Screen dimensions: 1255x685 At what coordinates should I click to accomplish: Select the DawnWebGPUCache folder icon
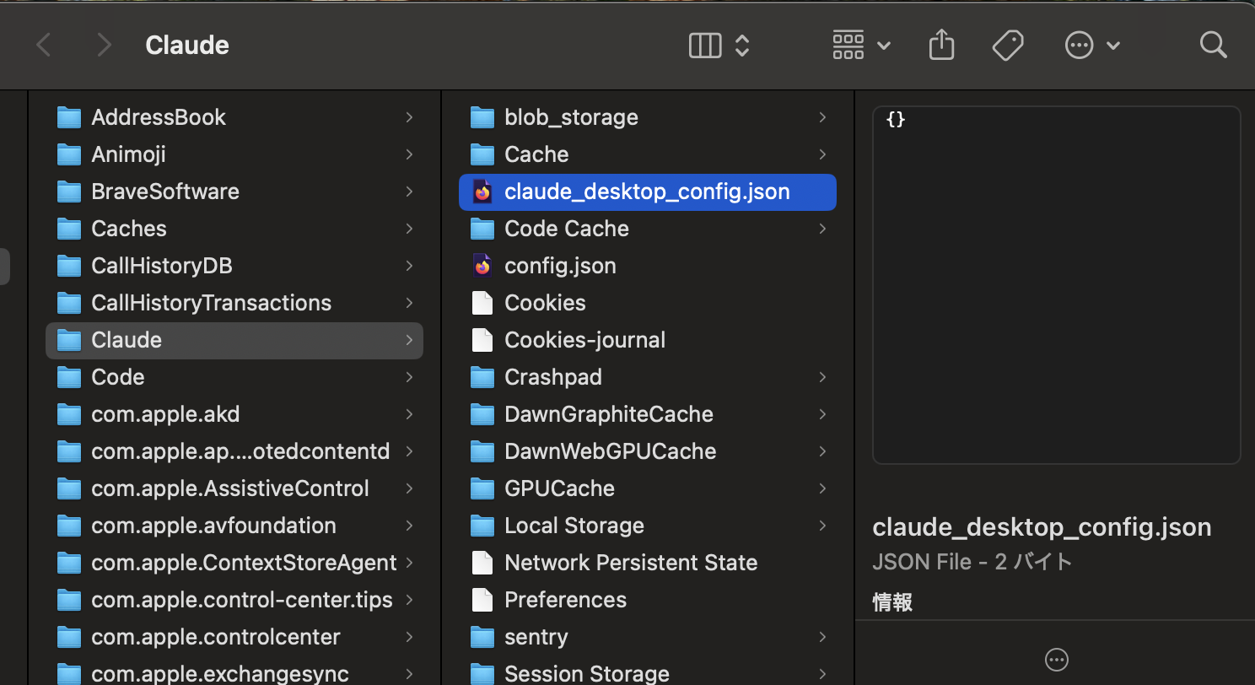[x=482, y=451]
